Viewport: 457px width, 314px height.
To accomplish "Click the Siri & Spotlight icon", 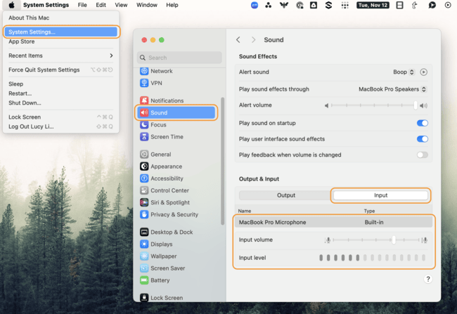I will (144, 202).
